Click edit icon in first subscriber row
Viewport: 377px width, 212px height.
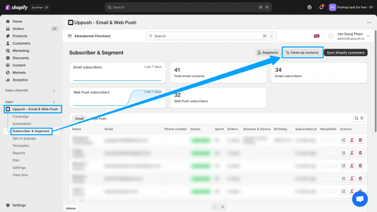point(343,140)
